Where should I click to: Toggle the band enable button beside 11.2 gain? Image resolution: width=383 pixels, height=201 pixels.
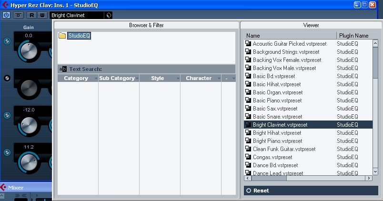(x=7, y=152)
